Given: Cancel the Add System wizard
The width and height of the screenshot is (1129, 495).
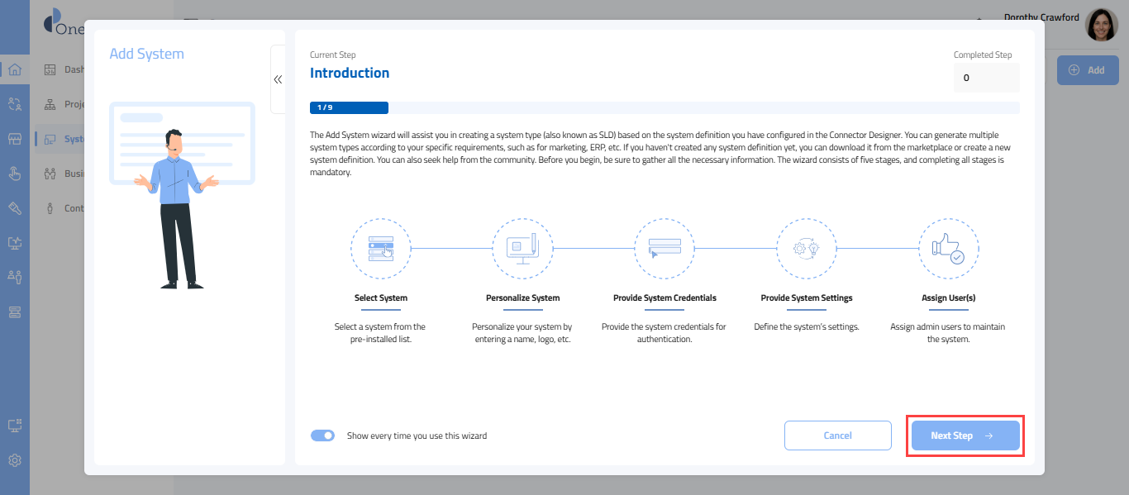Looking at the screenshot, I should click(837, 436).
